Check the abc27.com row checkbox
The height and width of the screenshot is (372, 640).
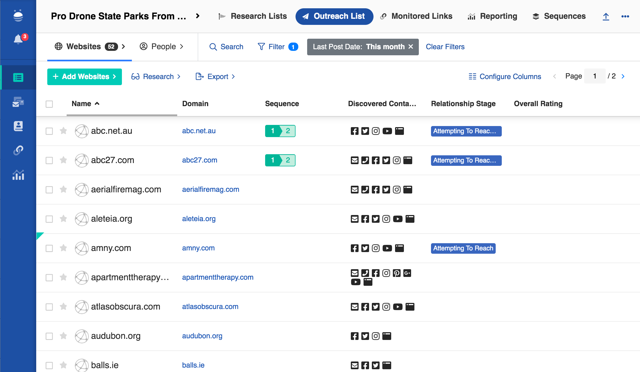[49, 160]
